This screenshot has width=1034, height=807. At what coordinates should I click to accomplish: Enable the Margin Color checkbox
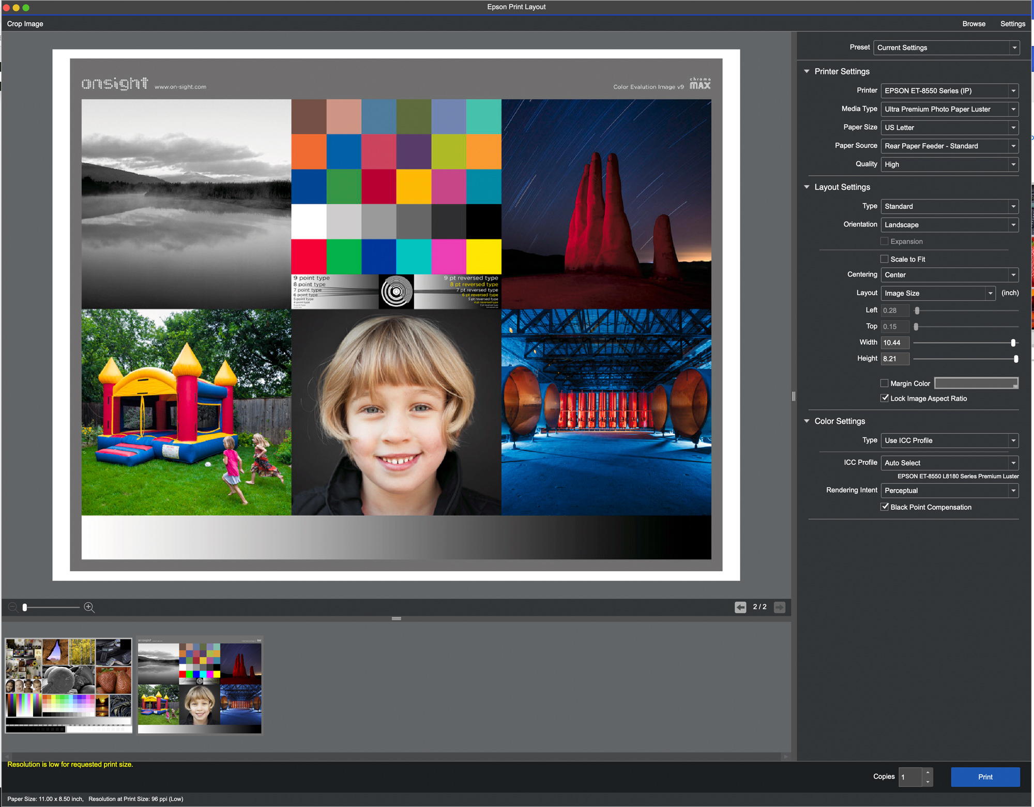(885, 384)
